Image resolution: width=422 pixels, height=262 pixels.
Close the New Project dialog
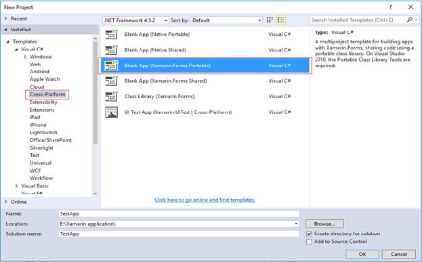(x=410, y=7)
